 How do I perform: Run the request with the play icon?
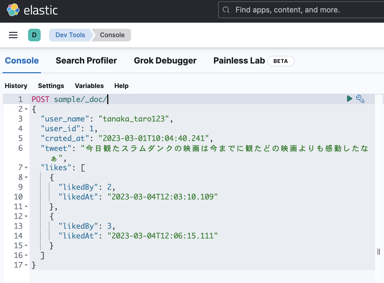coord(349,99)
